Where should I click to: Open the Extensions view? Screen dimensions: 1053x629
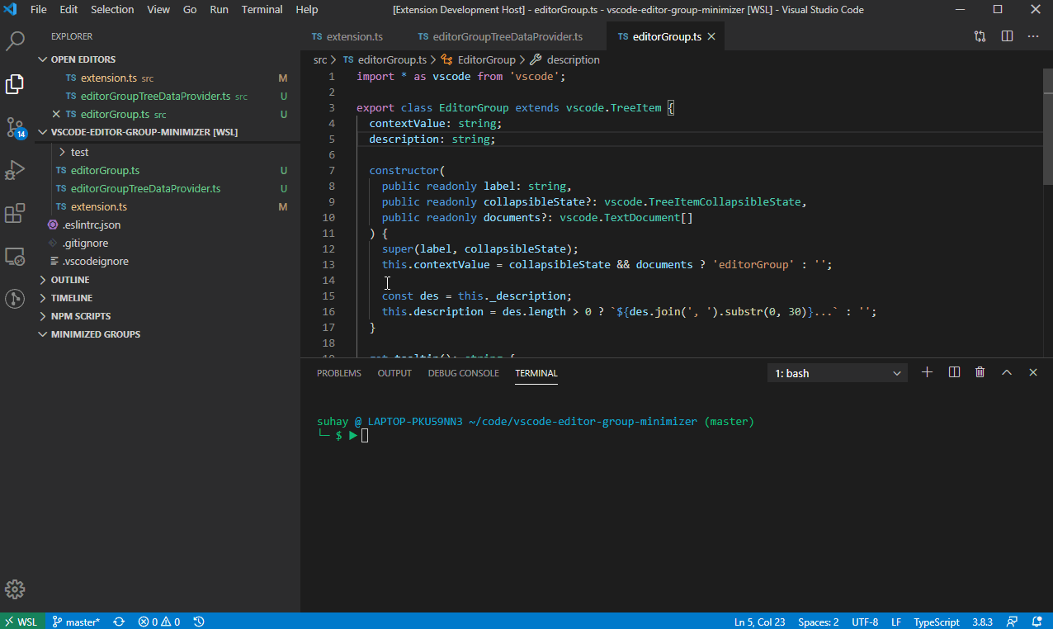[15, 213]
